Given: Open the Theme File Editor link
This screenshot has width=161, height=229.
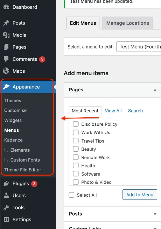Looking at the screenshot, I should pyautogui.click(x=23, y=170).
